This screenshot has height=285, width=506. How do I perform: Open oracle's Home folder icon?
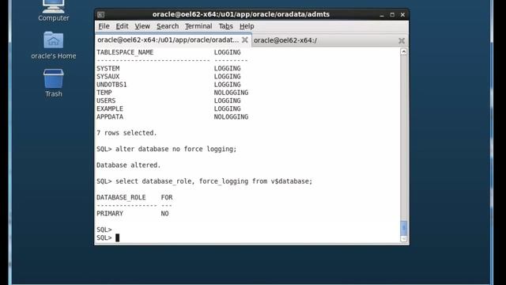coord(54,45)
